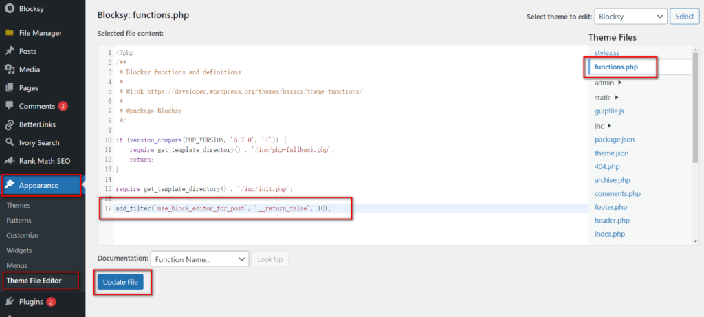Click the php-fallback.php require line

(x=232, y=149)
